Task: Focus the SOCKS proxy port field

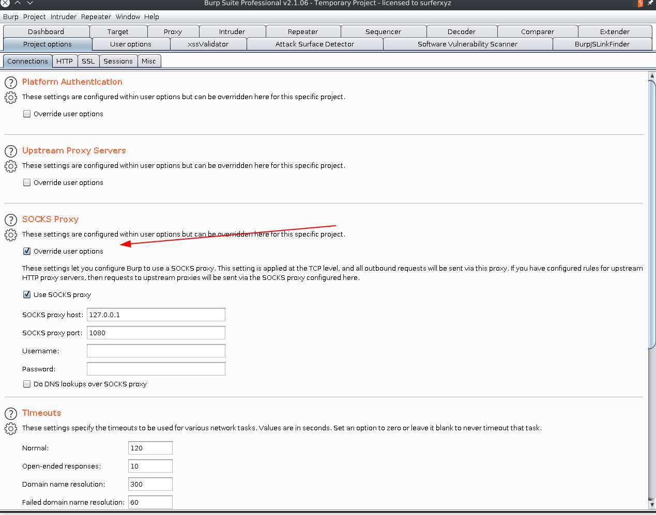Action: pyautogui.click(x=156, y=333)
